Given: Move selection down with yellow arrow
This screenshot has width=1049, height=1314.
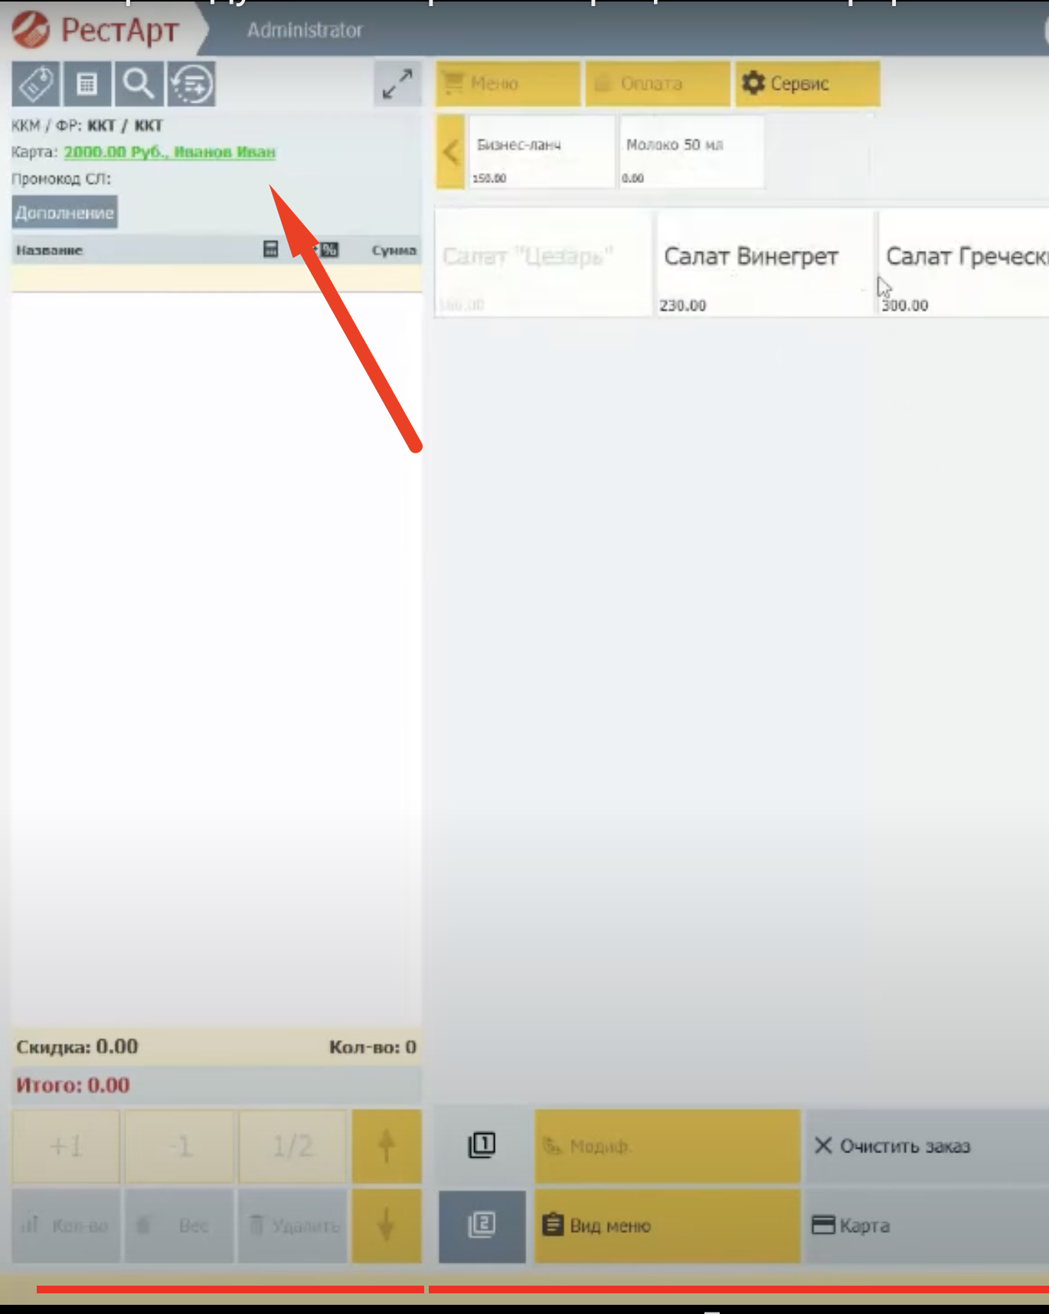Looking at the screenshot, I should [386, 1225].
